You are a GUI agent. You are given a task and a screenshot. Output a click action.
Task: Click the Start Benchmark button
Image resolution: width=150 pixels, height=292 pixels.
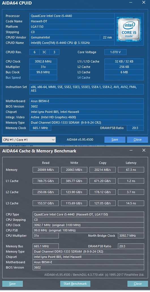(75, 284)
